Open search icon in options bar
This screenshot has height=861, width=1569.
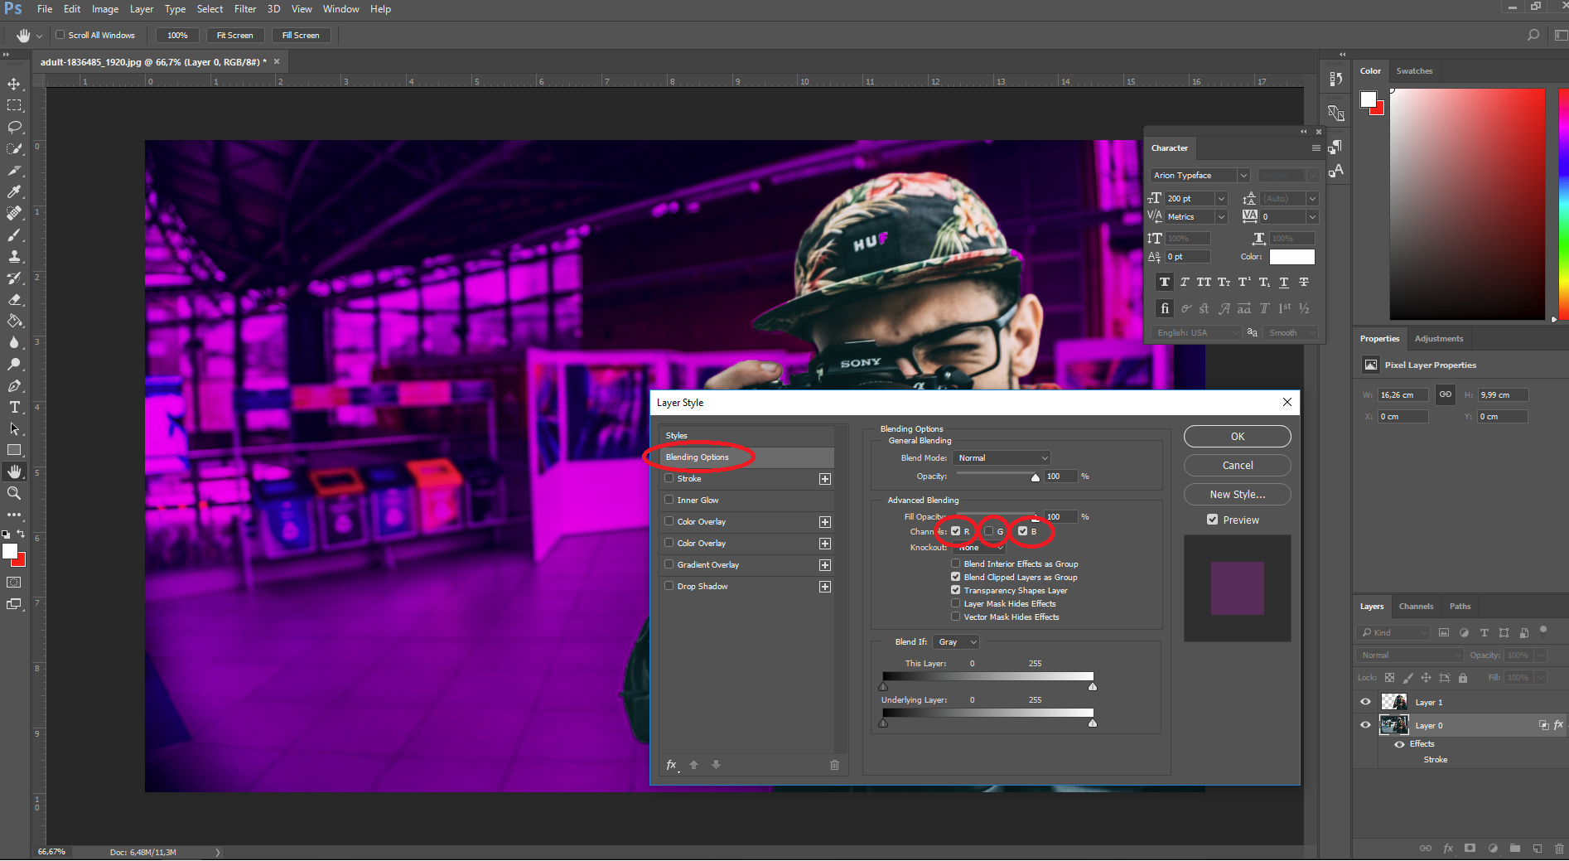[1533, 35]
